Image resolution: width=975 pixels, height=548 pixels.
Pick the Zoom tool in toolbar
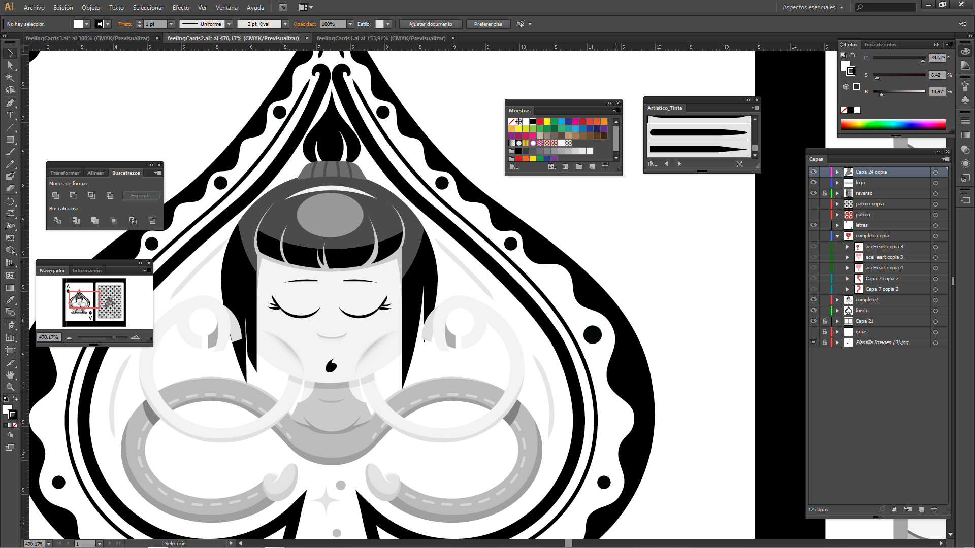(10, 387)
